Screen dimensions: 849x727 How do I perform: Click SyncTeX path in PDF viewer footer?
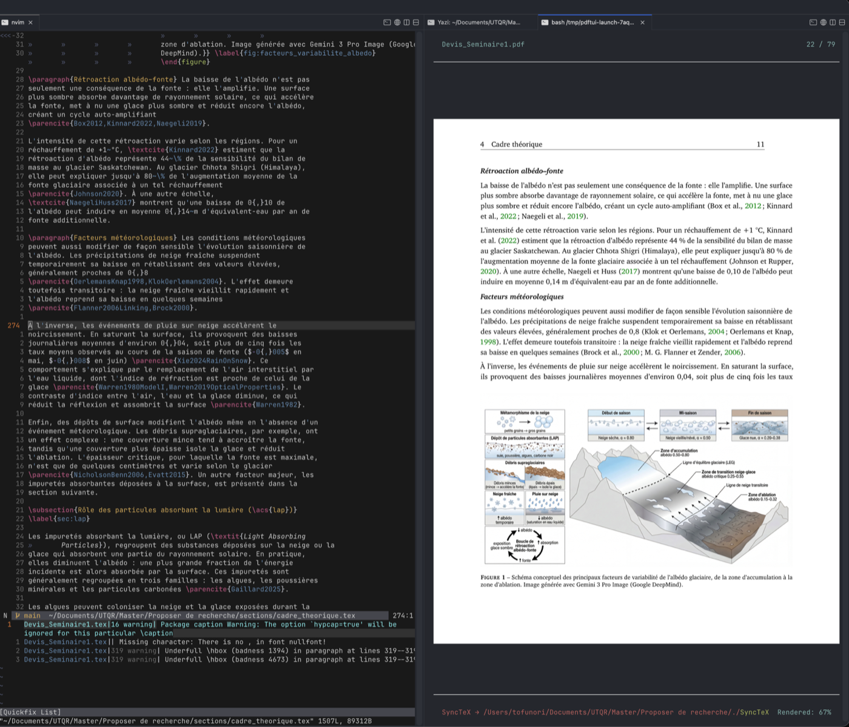tap(605, 712)
